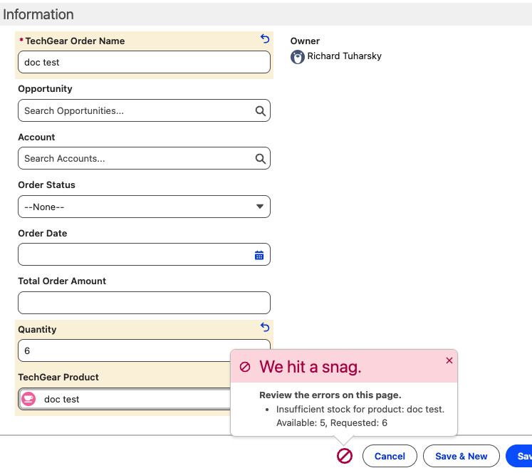Screen dimensions: 532x473
Task: Click the pink TechGear Product record icon
Action: pos(28,399)
